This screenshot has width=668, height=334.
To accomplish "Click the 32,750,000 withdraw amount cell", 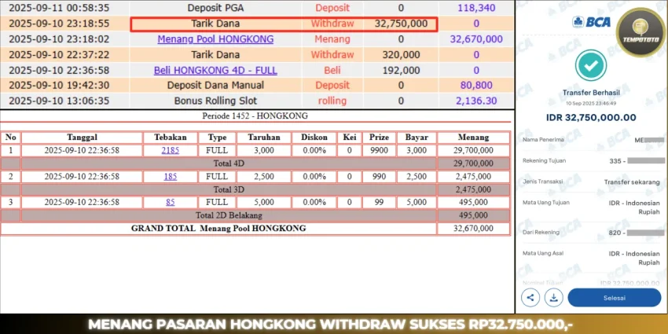I will pyautogui.click(x=401, y=24).
